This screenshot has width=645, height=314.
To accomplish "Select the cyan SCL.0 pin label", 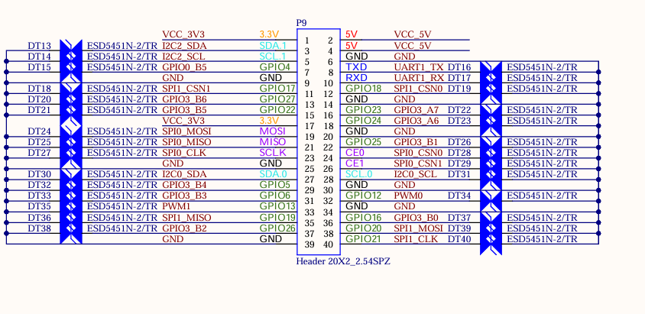I will [x=358, y=174].
